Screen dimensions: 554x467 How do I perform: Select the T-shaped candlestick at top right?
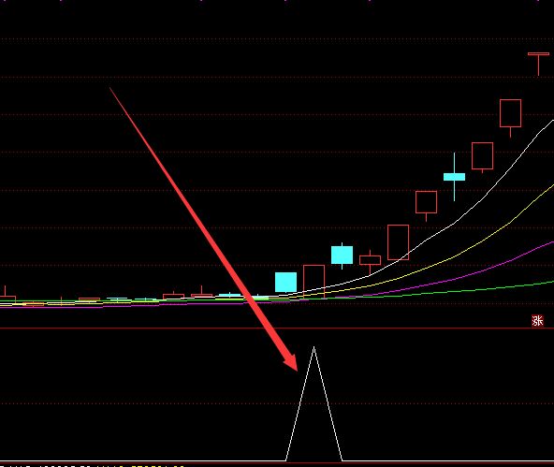point(538,64)
